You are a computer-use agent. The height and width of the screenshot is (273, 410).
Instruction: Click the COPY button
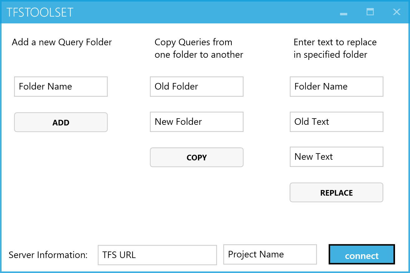click(197, 158)
